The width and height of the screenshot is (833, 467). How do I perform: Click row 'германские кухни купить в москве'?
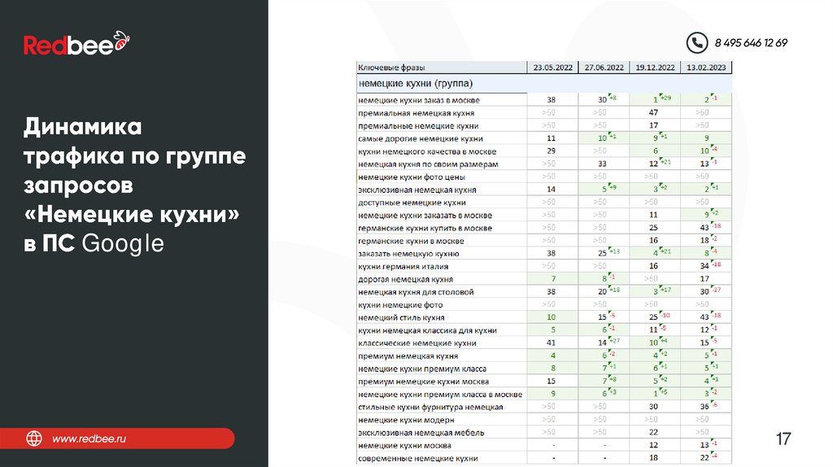[x=544, y=227]
